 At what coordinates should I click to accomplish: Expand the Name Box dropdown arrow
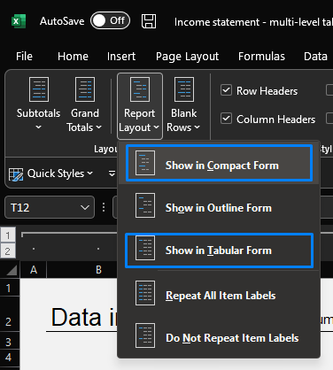click(85, 207)
